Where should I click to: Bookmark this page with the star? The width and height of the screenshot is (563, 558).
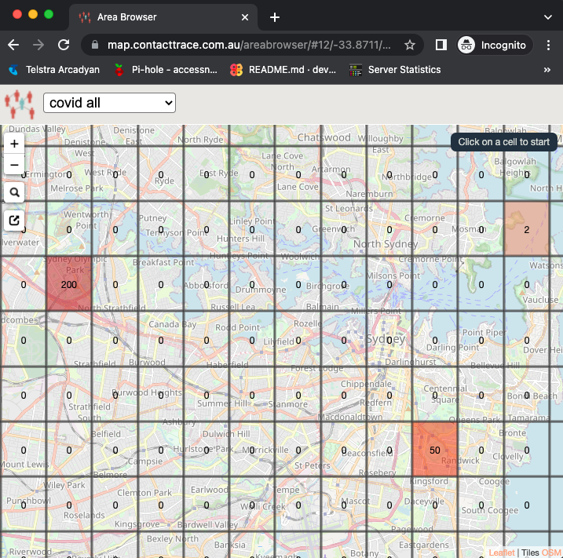[410, 46]
